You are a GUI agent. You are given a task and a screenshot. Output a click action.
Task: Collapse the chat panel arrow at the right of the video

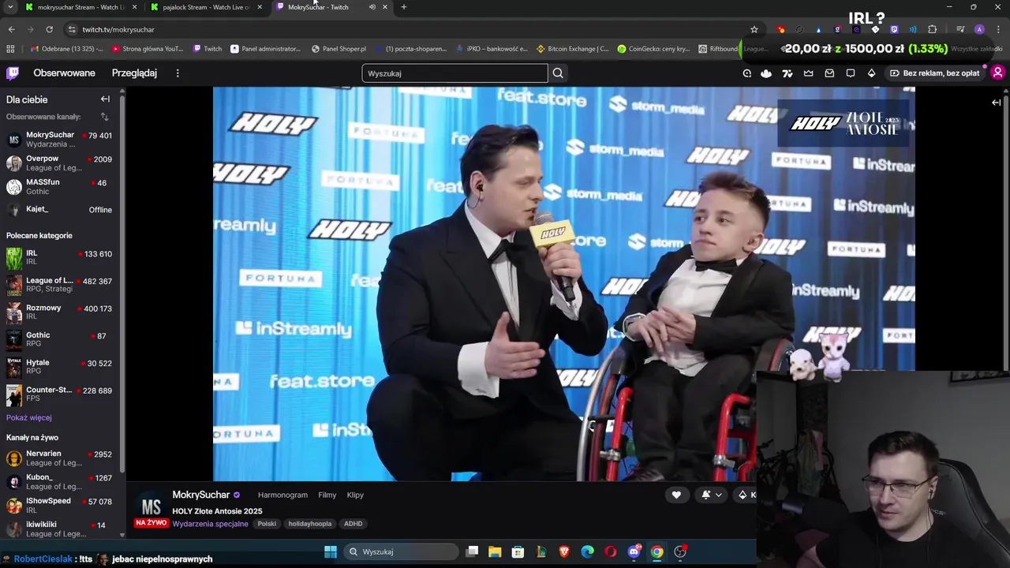point(997,103)
